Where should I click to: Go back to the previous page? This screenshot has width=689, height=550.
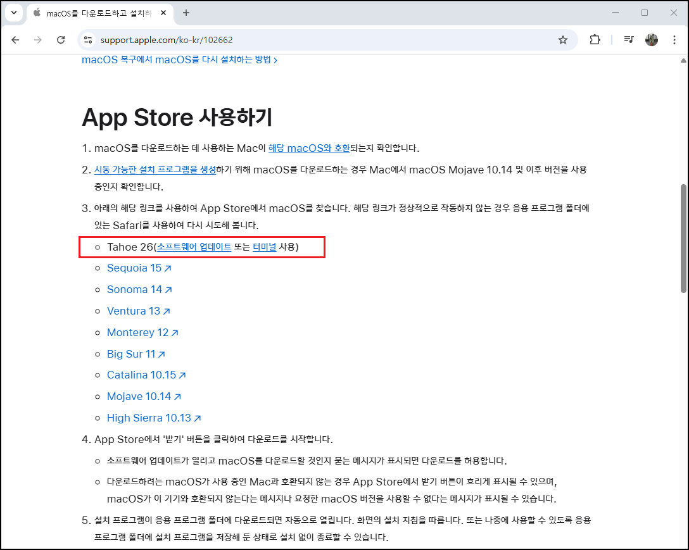[x=15, y=40]
